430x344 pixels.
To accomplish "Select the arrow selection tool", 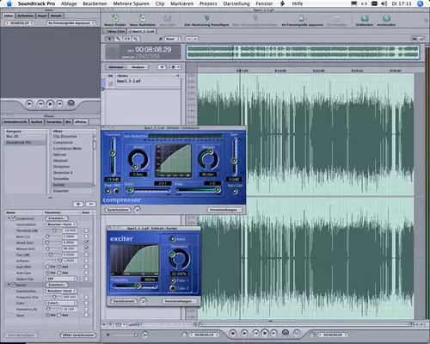I will coord(109,39).
